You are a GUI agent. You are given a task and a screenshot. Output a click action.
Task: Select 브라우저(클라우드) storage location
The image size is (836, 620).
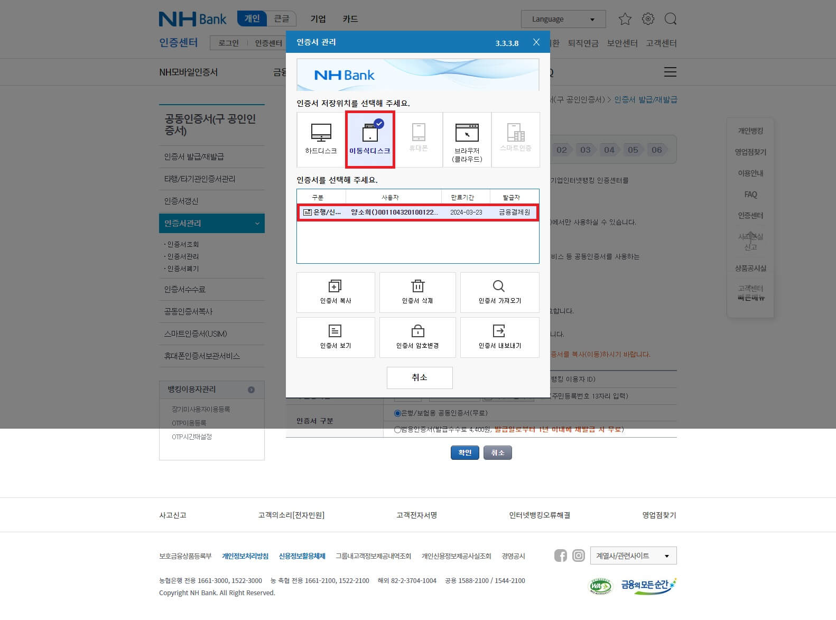467,140
